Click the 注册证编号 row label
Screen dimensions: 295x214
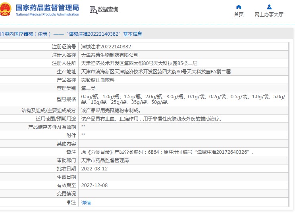tap(64, 46)
